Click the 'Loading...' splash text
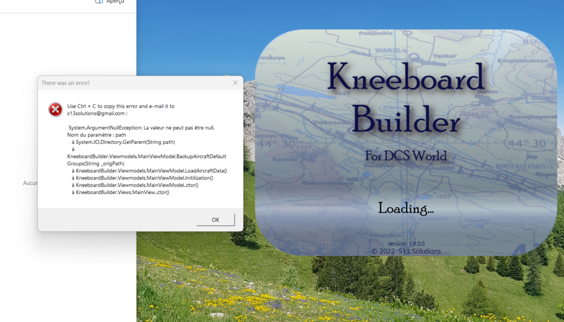This screenshot has width=564, height=322. pyautogui.click(x=406, y=208)
